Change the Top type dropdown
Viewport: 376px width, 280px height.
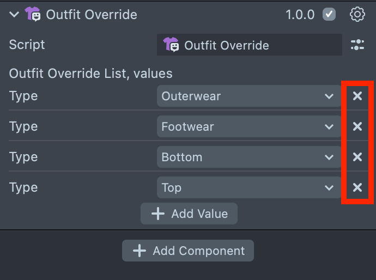pyautogui.click(x=248, y=188)
